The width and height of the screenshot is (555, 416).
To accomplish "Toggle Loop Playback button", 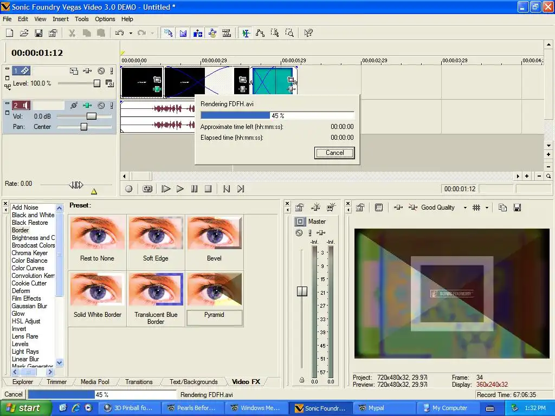I will click(x=147, y=189).
